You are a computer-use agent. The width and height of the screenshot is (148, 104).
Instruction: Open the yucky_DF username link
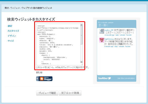coord(109,30)
